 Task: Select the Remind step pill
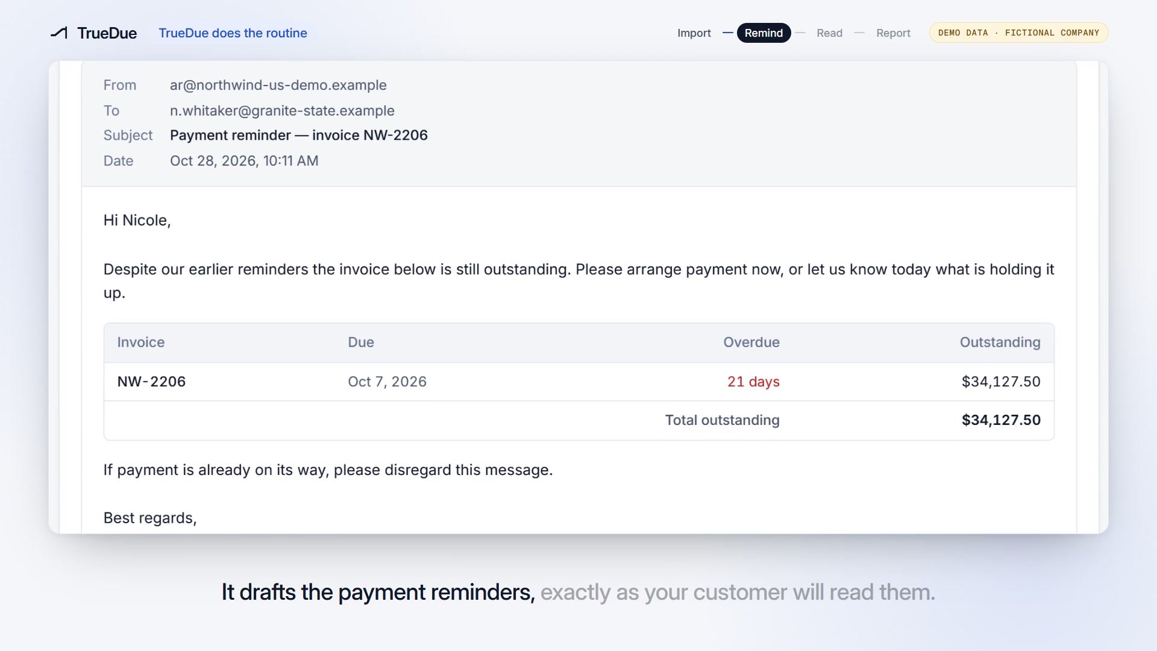tap(763, 33)
